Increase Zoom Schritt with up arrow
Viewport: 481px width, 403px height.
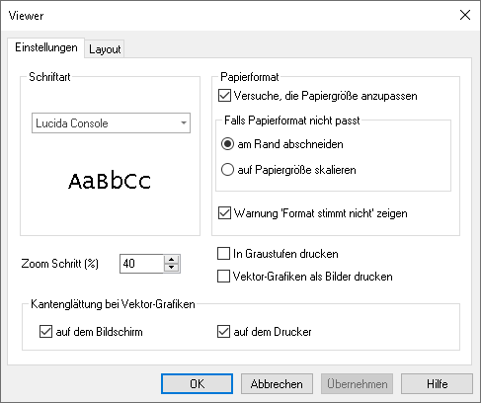[x=171, y=260]
